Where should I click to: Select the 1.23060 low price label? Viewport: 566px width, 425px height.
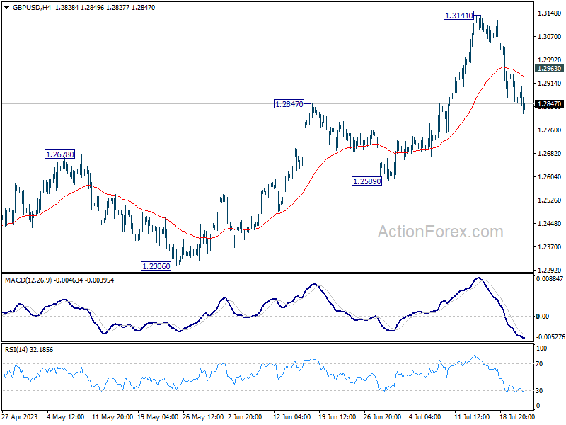[x=156, y=266]
